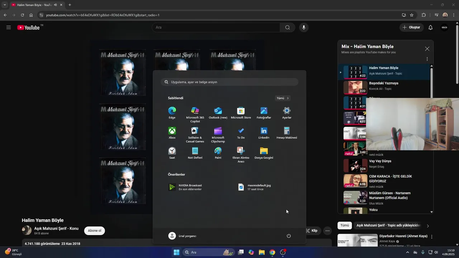Screen dimensions: 459x258
Task: Focus the Start menu search box
Action: click(229, 82)
